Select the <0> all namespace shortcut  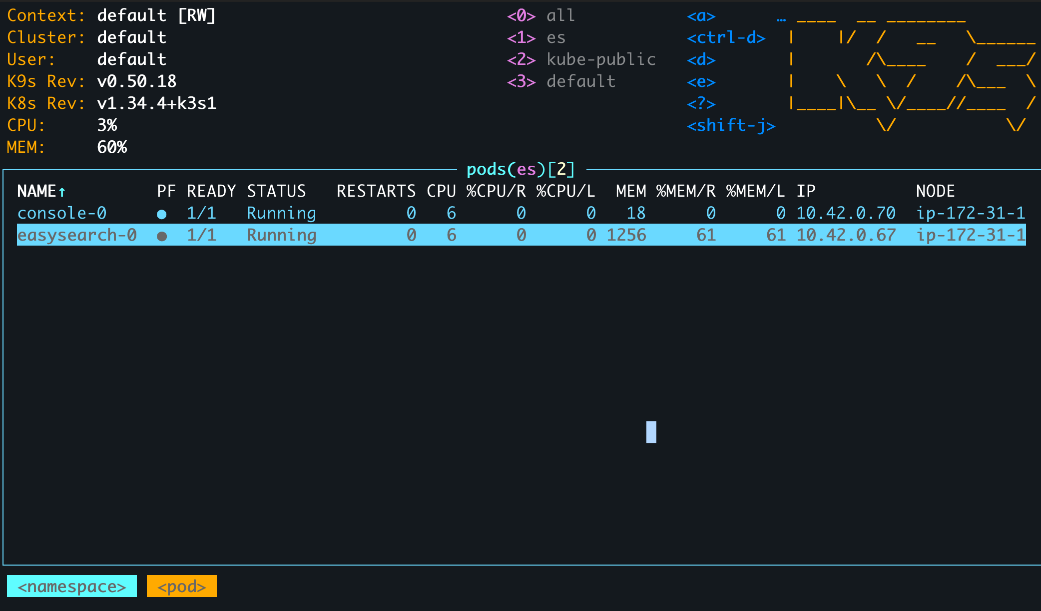pos(541,15)
